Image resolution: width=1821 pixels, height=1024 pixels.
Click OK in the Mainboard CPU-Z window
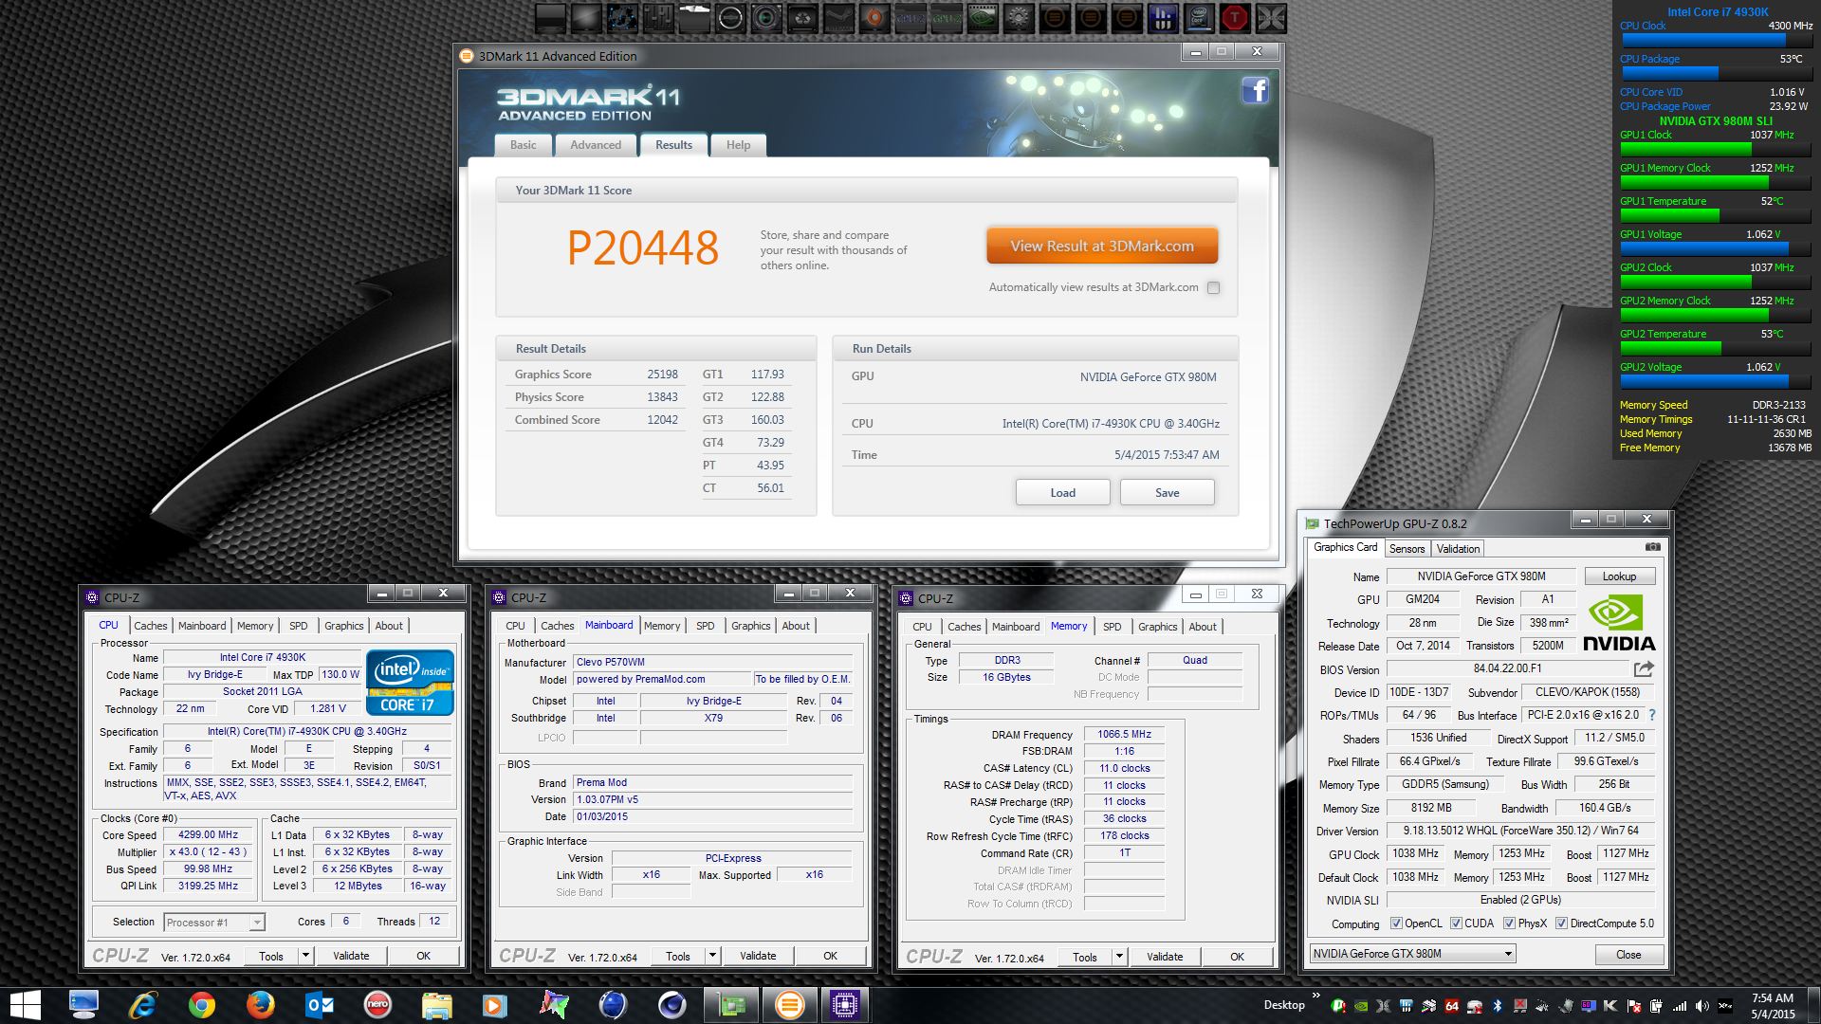pos(830,956)
